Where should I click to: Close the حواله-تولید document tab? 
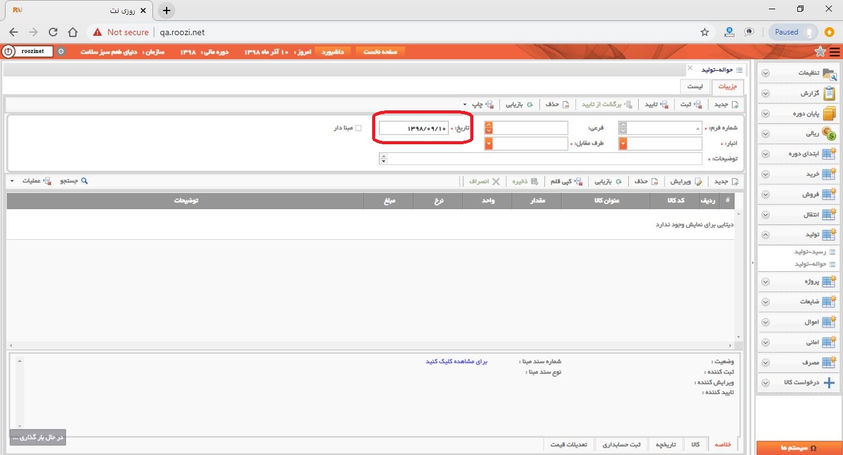pos(690,68)
